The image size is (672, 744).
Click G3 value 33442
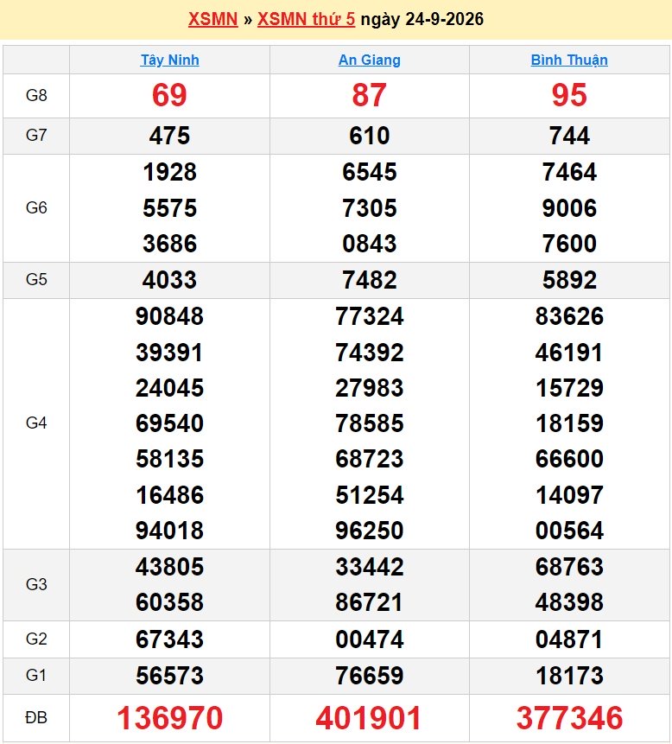[370, 567]
